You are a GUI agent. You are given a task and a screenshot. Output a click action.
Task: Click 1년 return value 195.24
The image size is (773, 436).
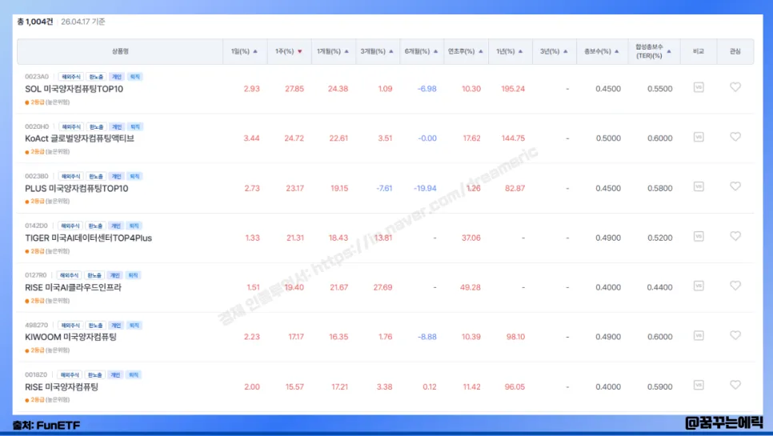[x=513, y=89]
